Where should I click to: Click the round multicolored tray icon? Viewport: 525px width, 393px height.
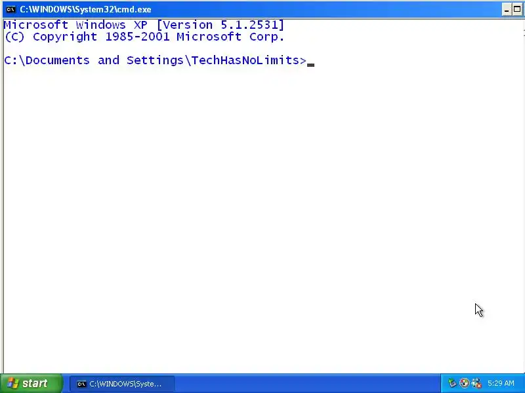click(464, 383)
